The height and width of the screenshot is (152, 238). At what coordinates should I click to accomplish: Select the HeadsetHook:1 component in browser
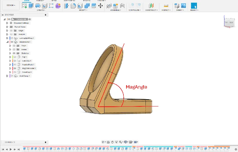pos(28,64)
